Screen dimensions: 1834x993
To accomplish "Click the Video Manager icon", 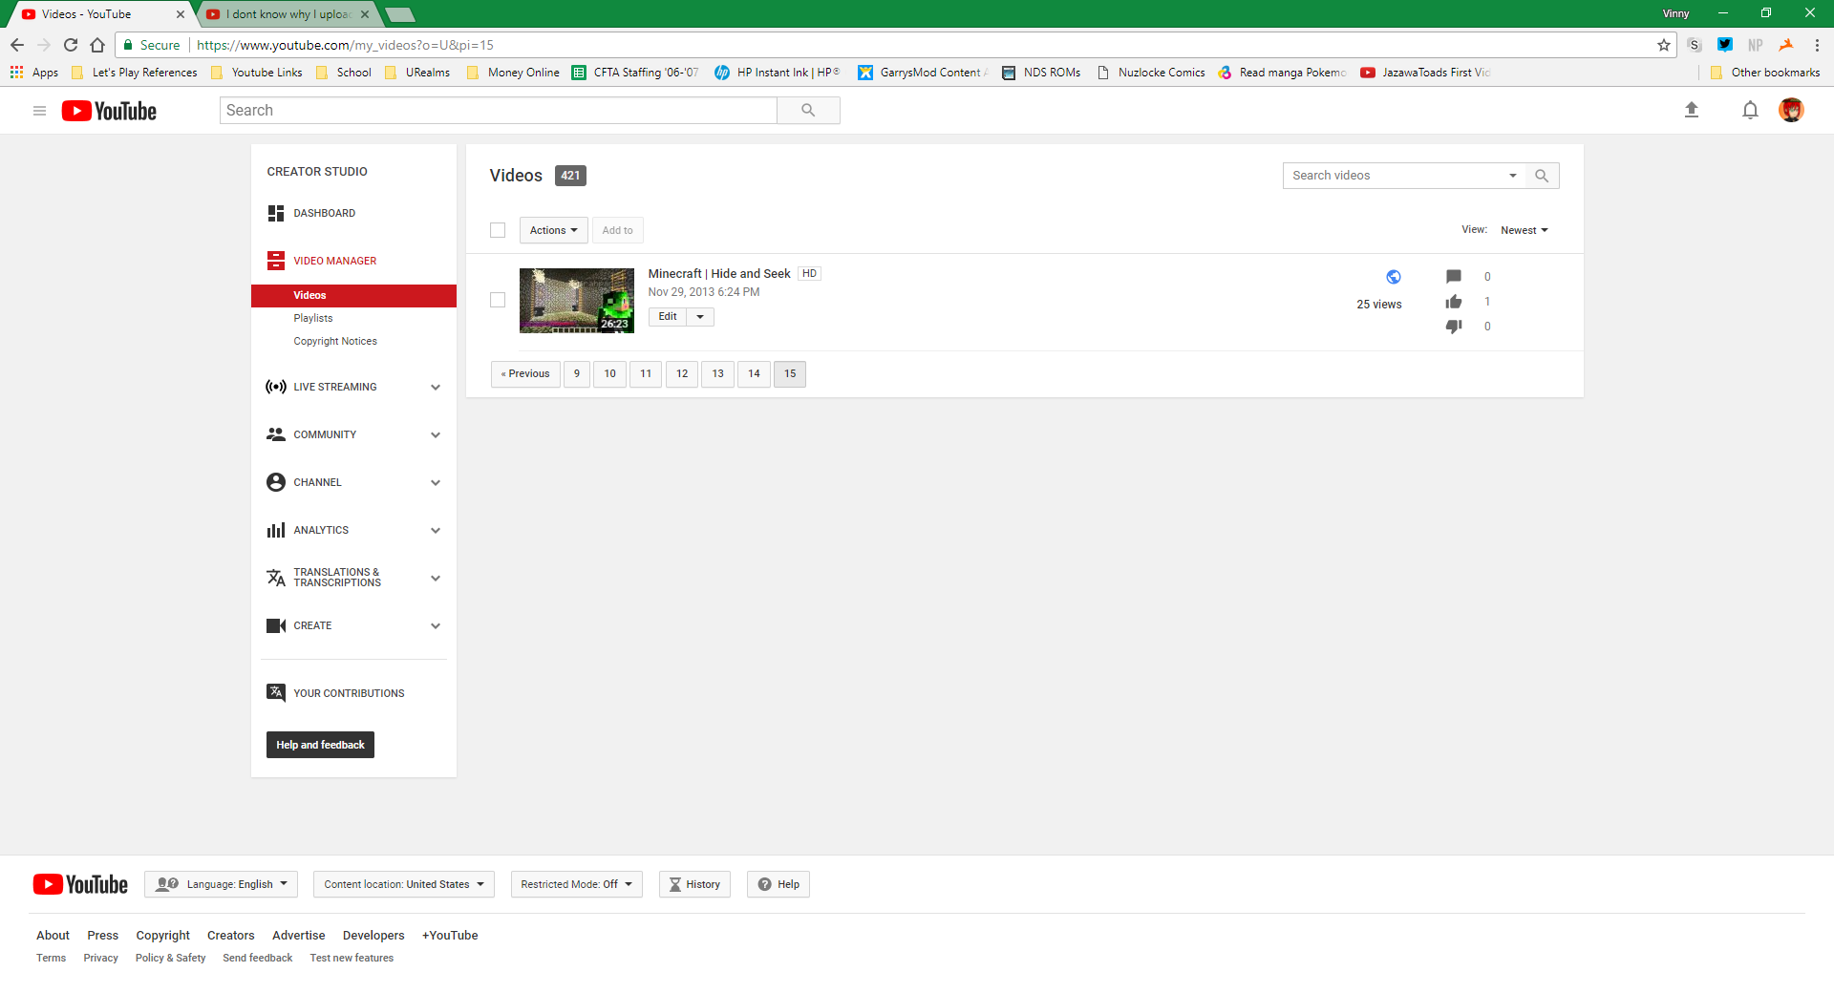I will (x=276, y=261).
